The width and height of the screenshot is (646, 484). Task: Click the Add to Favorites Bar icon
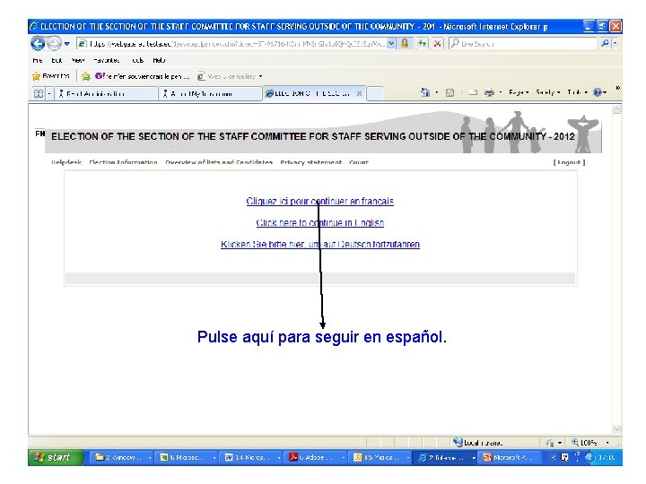[x=86, y=76]
